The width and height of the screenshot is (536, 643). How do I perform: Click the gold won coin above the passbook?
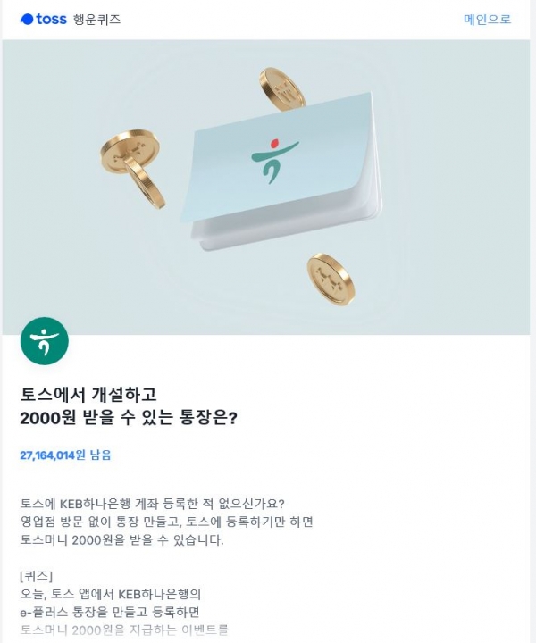click(x=282, y=89)
